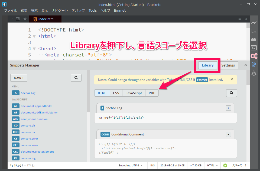Click green checkmark lint status icon
260x171 pixels.
pyautogui.click(x=225, y=165)
